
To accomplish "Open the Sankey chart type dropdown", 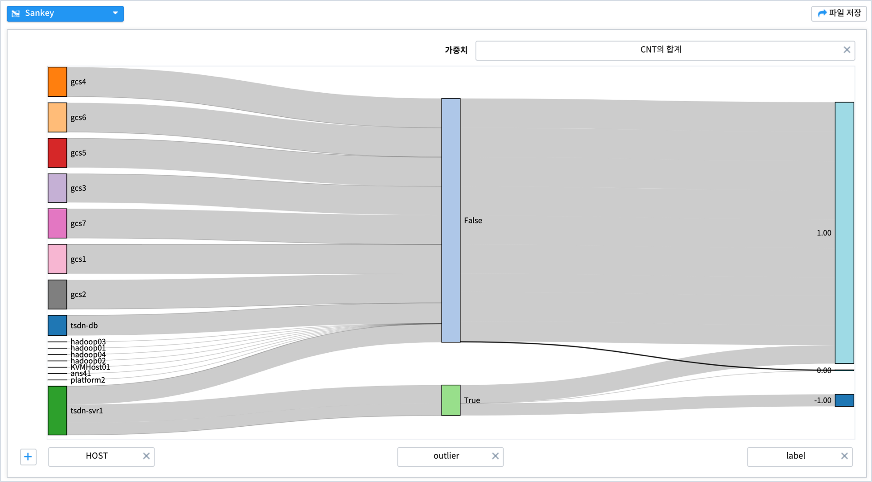I will coord(65,13).
